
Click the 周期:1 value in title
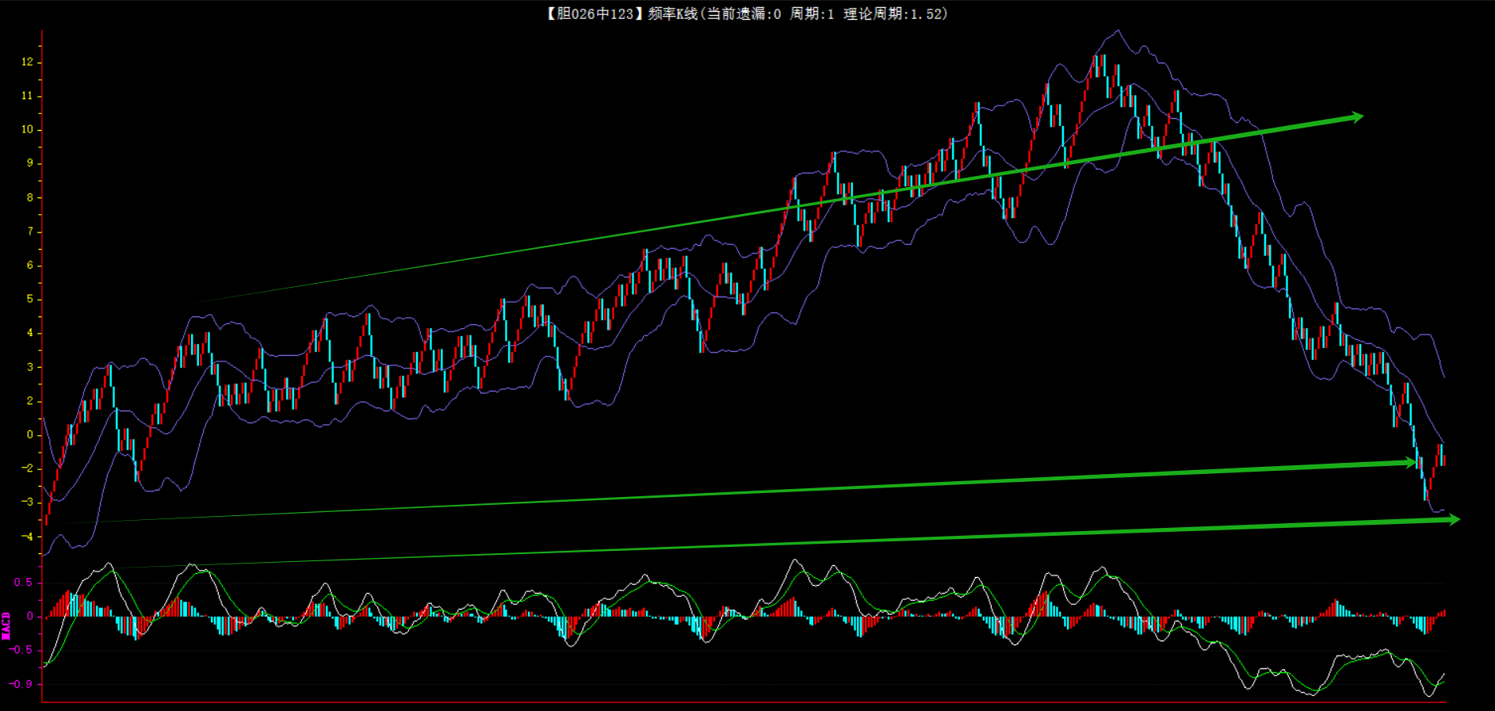click(x=812, y=13)
